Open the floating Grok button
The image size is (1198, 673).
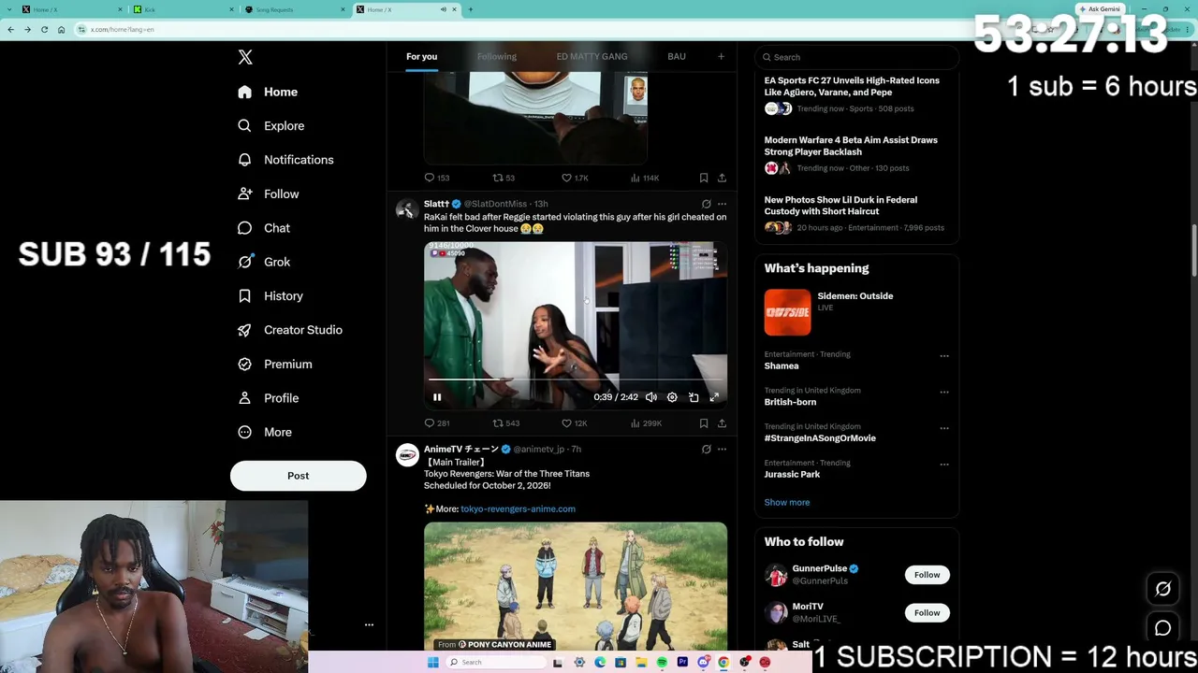tap(1162, 589)
